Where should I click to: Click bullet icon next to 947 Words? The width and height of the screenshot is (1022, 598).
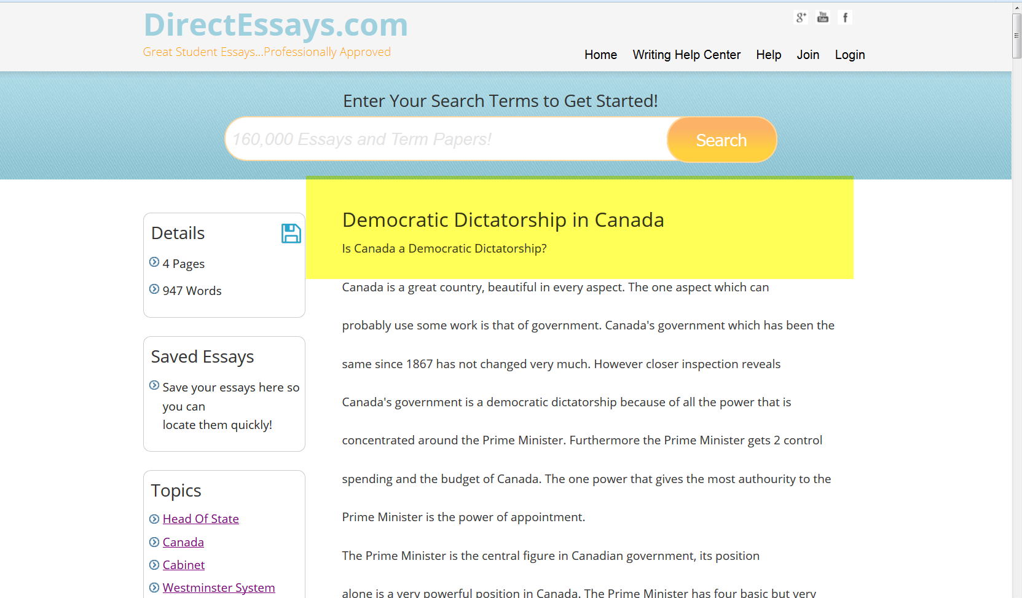tap(154, 289)
